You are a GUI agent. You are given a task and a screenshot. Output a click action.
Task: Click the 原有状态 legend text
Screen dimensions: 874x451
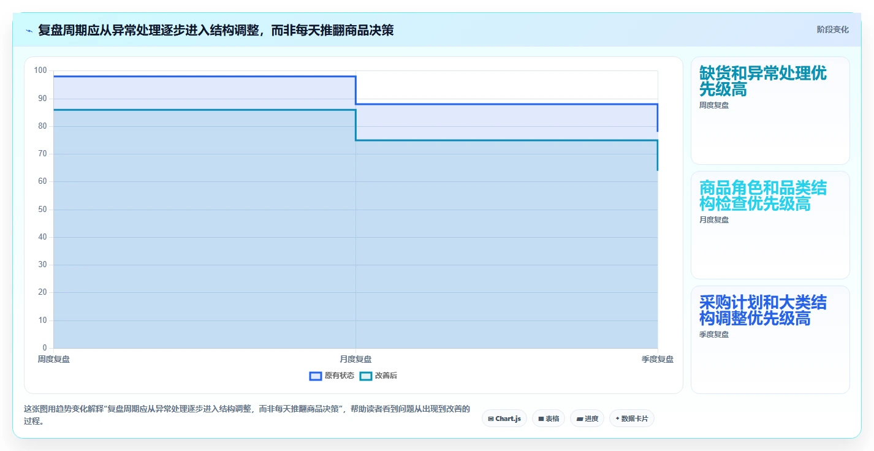(340, 376)
